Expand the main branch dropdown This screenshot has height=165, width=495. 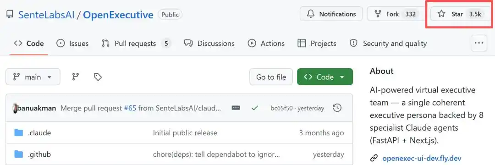[x=33, y=77]
